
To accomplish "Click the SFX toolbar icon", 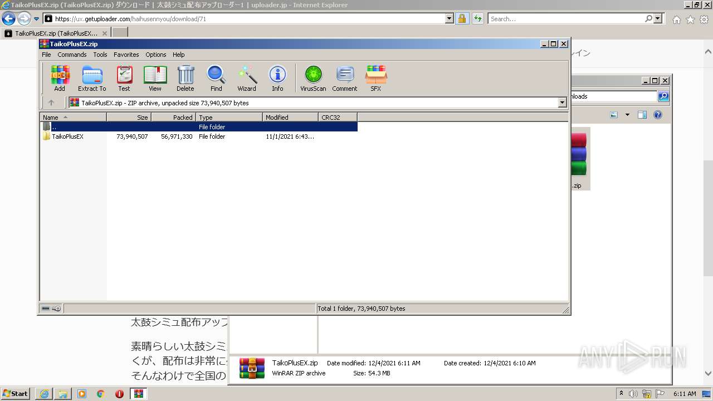I will click(x=376, y=78).
